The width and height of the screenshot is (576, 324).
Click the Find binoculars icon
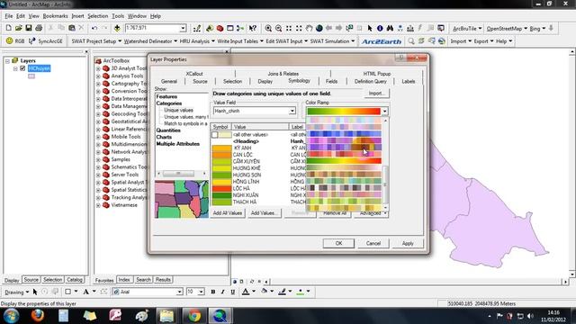[x=390, y=28]
